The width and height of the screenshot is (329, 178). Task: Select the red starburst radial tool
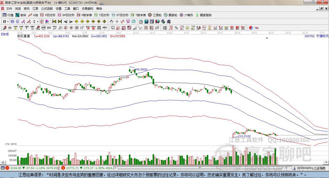pyautogui.click(x=71, y=28)
